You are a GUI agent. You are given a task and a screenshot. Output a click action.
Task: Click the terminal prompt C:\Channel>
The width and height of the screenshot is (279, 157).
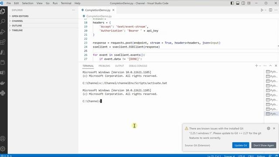(91, 101)
